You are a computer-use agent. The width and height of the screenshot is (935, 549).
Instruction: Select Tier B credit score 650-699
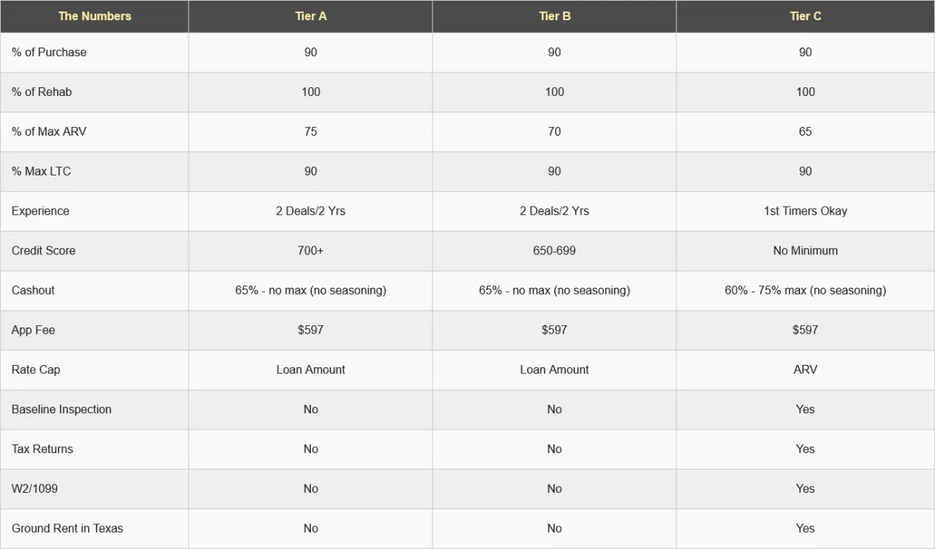(554, 251)
